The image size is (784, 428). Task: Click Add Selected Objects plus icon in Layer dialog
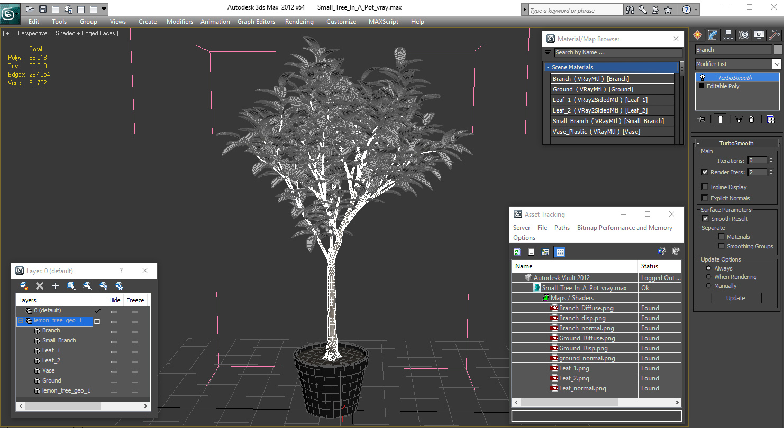55,286
